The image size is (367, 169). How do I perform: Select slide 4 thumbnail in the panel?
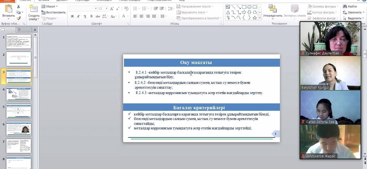click(19, 93)
